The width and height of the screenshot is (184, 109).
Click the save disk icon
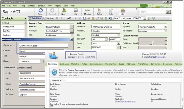tap(84, 18)
